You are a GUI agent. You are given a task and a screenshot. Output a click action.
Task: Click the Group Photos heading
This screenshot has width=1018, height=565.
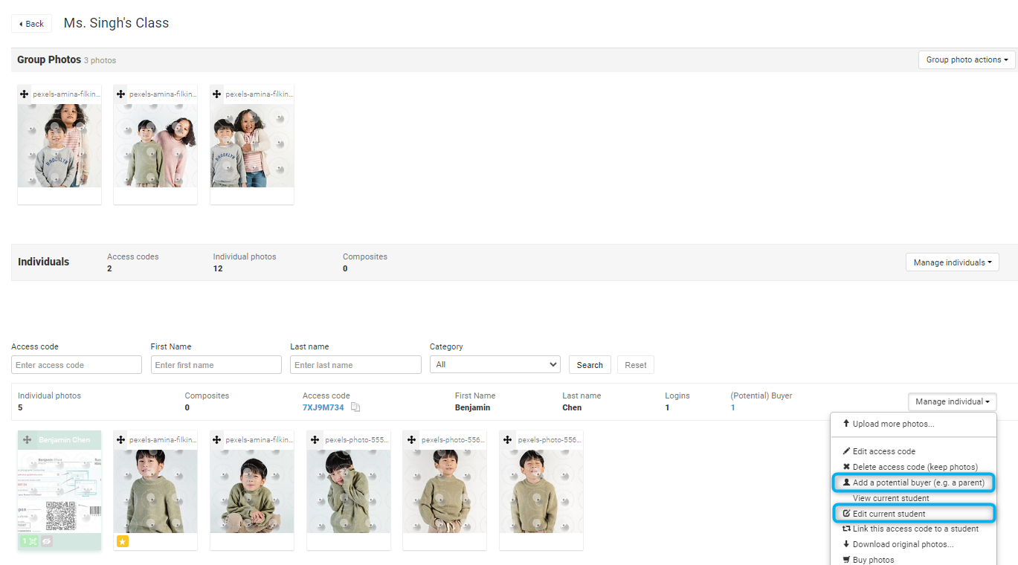49,59
